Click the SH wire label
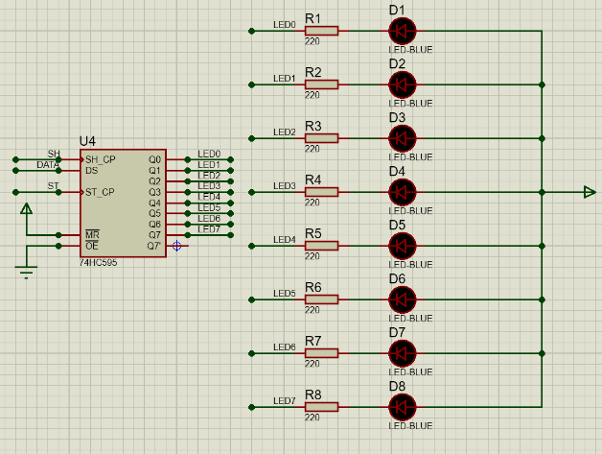The height and width of the screenshot is (454, 602). [54, 154]
